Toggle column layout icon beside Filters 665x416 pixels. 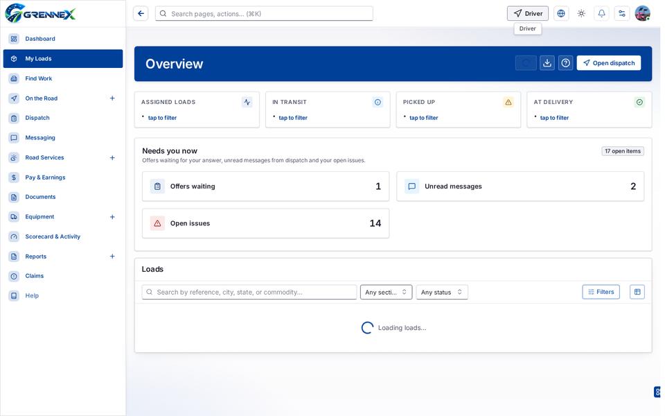pyautogui.click(x=637, y=292)
